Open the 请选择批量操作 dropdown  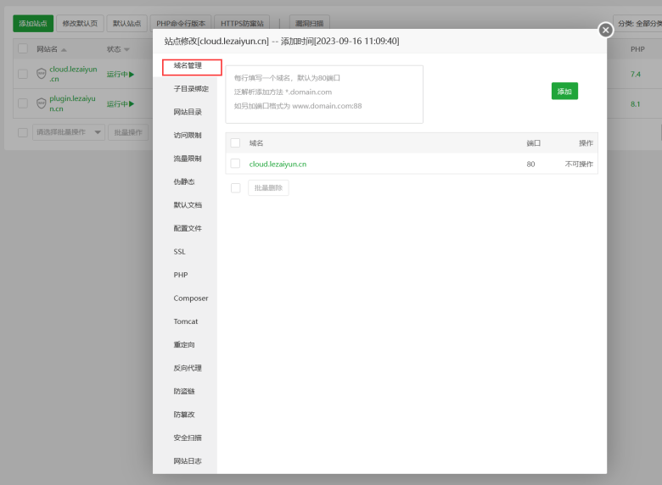point(68,132)
